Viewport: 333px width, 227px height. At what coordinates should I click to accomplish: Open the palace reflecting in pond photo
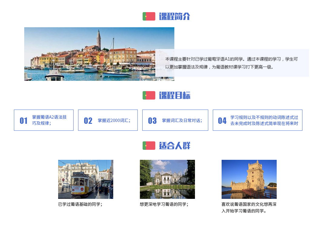(x=167, y=179)
